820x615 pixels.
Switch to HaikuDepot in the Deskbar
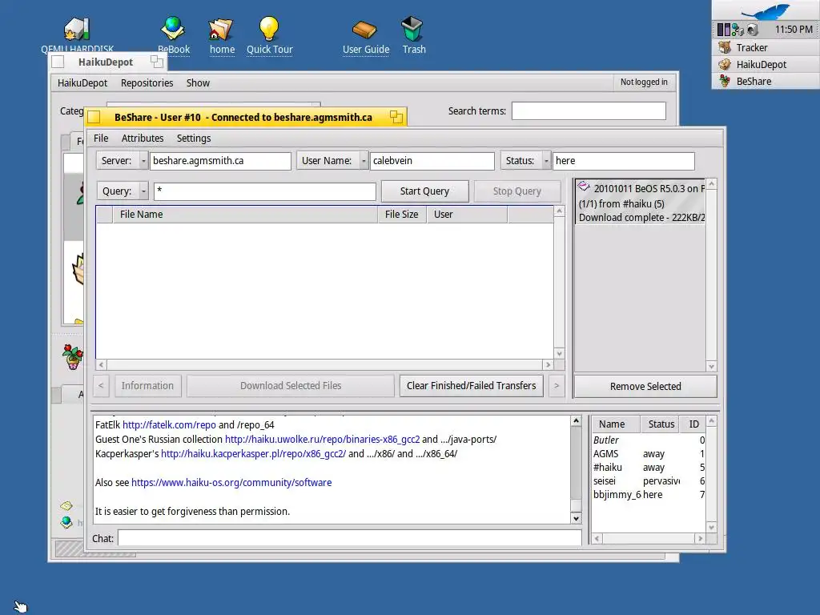(x=766, y=64)
